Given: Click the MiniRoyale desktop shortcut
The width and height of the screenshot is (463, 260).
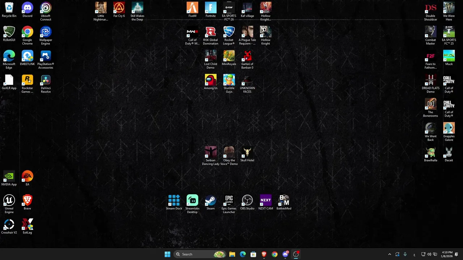Looking at the screenshot, I should pyautogui.click(x=229, y=58).
